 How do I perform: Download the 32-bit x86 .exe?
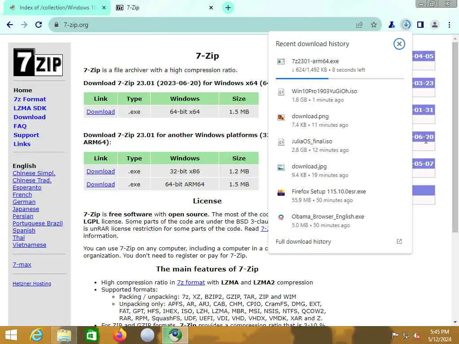(x=101, y=172)
